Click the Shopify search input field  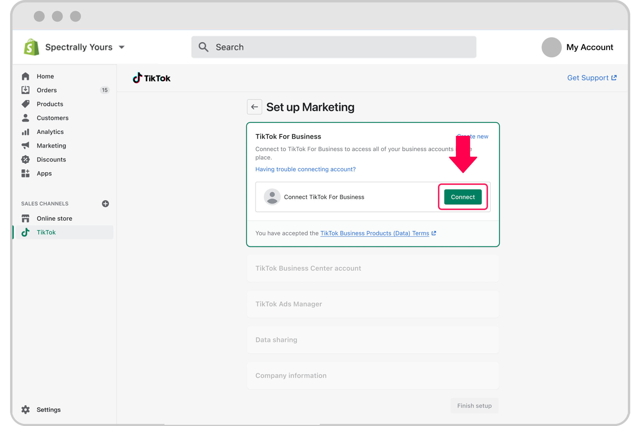[x=333, y=47]
